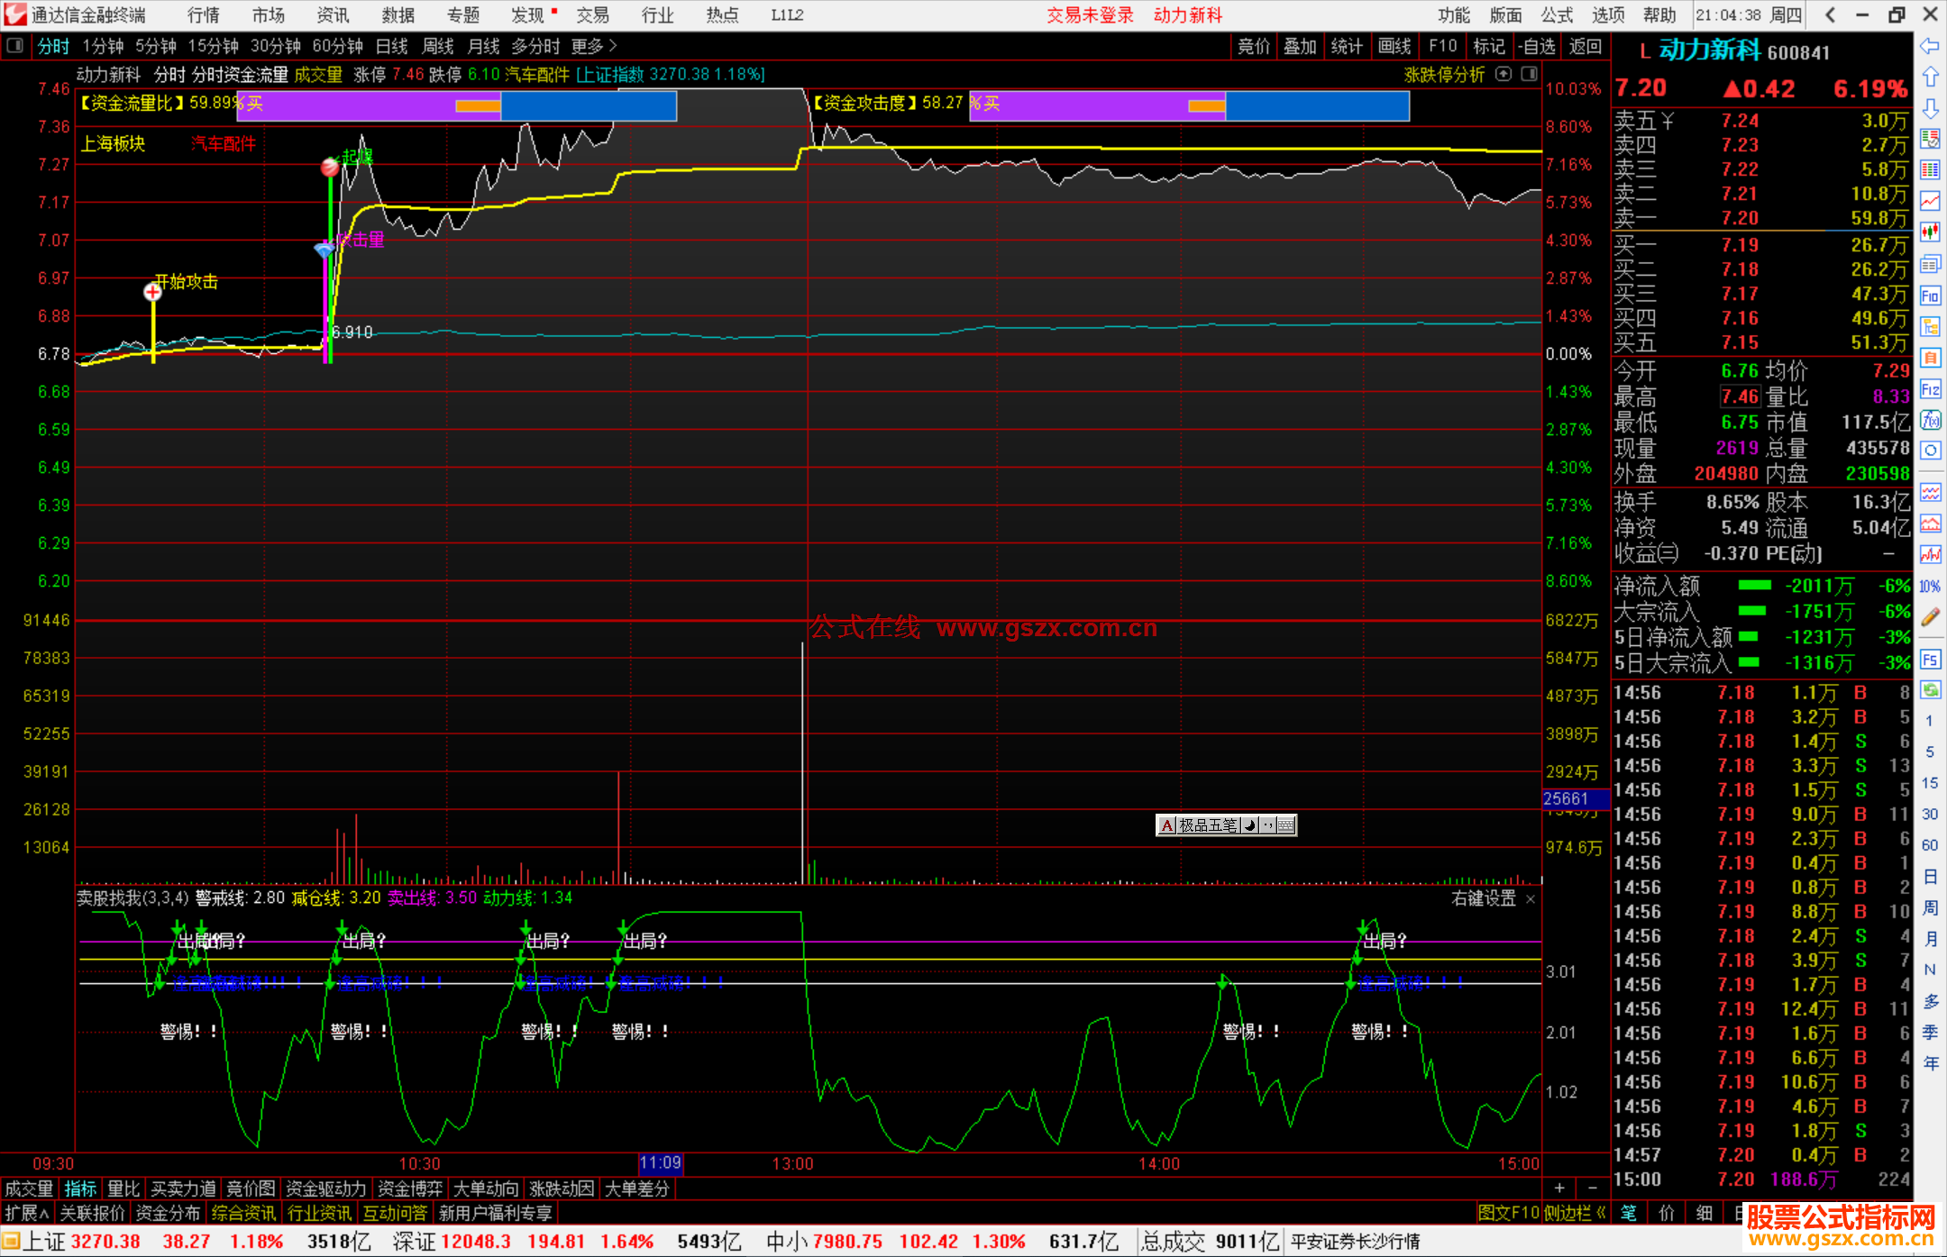Click the red line trend chart icon
Screen dimensions: 1947x1257
coord(1930,201)
